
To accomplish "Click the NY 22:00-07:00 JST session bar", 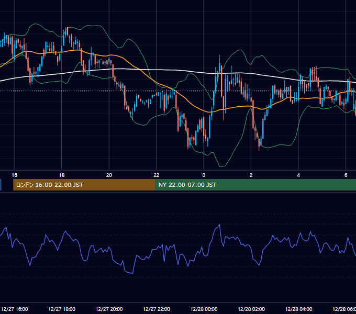I will (x=255, y=185).
